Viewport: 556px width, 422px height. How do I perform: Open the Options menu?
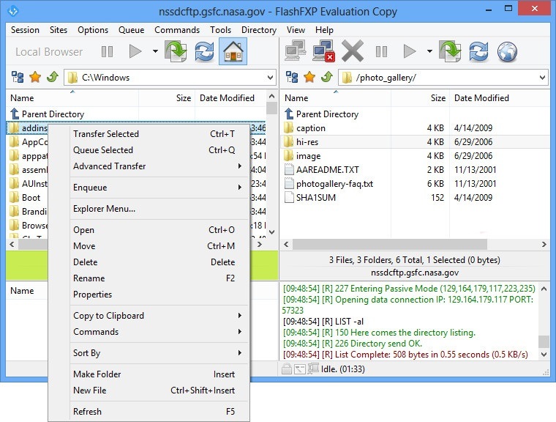(x=93, y=30)
